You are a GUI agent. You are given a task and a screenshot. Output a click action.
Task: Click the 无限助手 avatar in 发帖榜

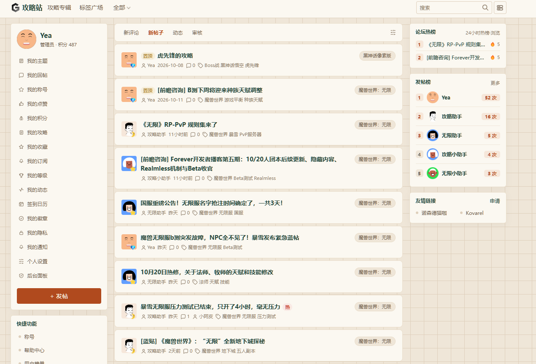point(433,135)
